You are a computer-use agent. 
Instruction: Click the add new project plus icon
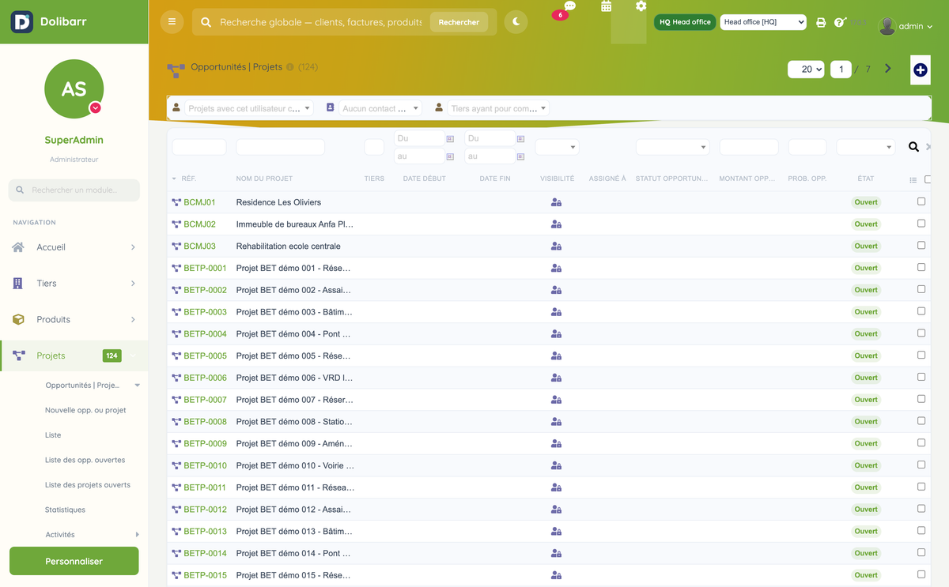click(921, 70)
